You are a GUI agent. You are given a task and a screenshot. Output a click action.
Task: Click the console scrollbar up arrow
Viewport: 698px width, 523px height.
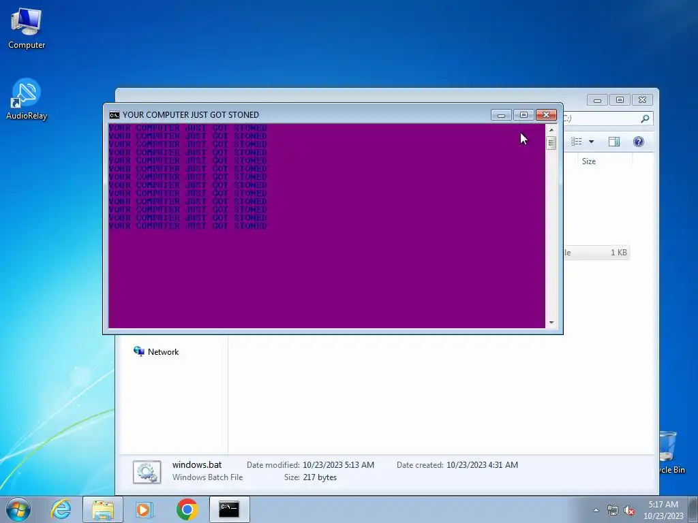(551, 130)
